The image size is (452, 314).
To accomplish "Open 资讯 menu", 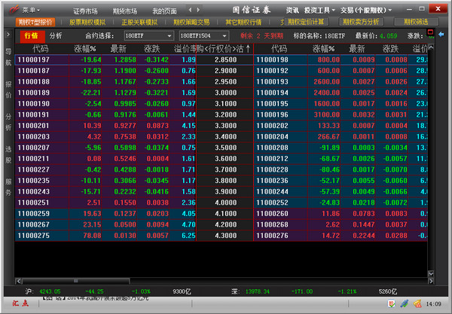I will tap(292, 11).
